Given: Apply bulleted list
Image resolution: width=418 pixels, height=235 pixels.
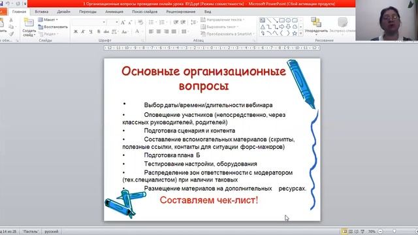Looking at the screenshot, I should 152,22.
